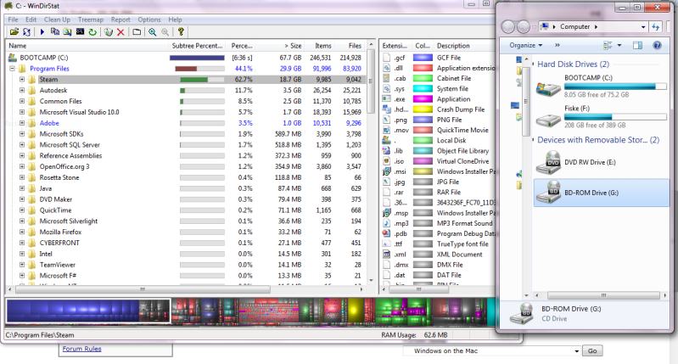Collapse the Program Files tree node
The height and width of the screenshot is (364, 678).
(x=12, y=69)
